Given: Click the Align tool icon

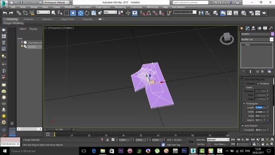Looking at the screenshot, I should coord(208,13).
